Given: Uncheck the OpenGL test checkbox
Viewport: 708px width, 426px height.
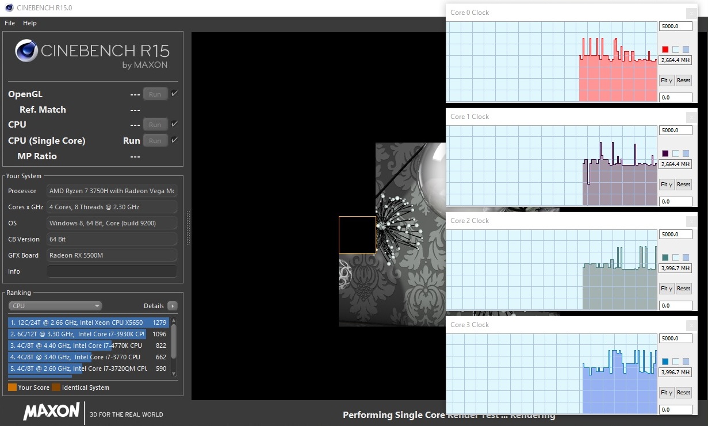Looking at the screenshot, I should (174, 94).
